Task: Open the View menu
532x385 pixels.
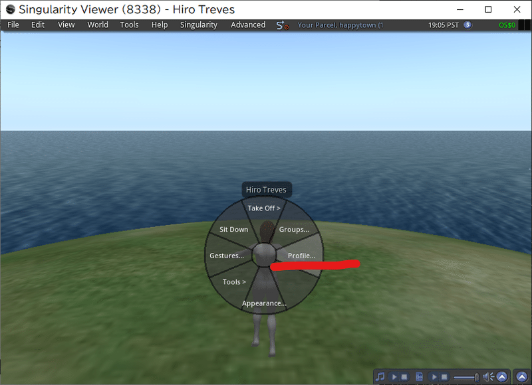Action: (66, 25)
